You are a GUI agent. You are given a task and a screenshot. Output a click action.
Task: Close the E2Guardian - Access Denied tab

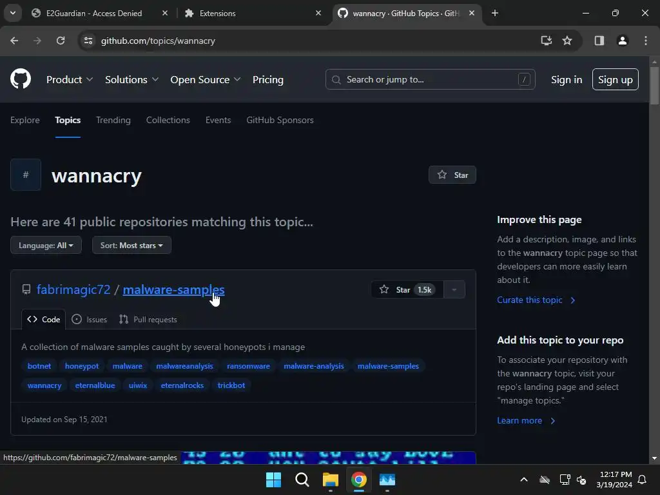(165, 13)
